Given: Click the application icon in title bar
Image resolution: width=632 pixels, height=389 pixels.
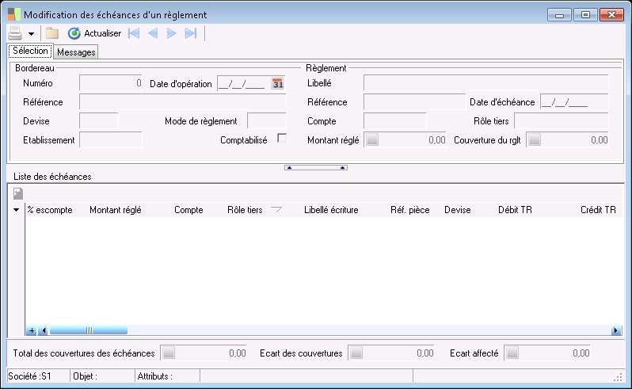Looking at the screenshot, I should click(13, 14).
